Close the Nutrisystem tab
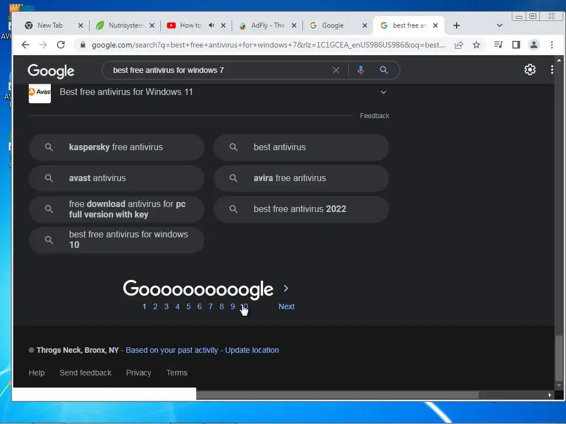The image size is (566, 424). click(152, 25)
